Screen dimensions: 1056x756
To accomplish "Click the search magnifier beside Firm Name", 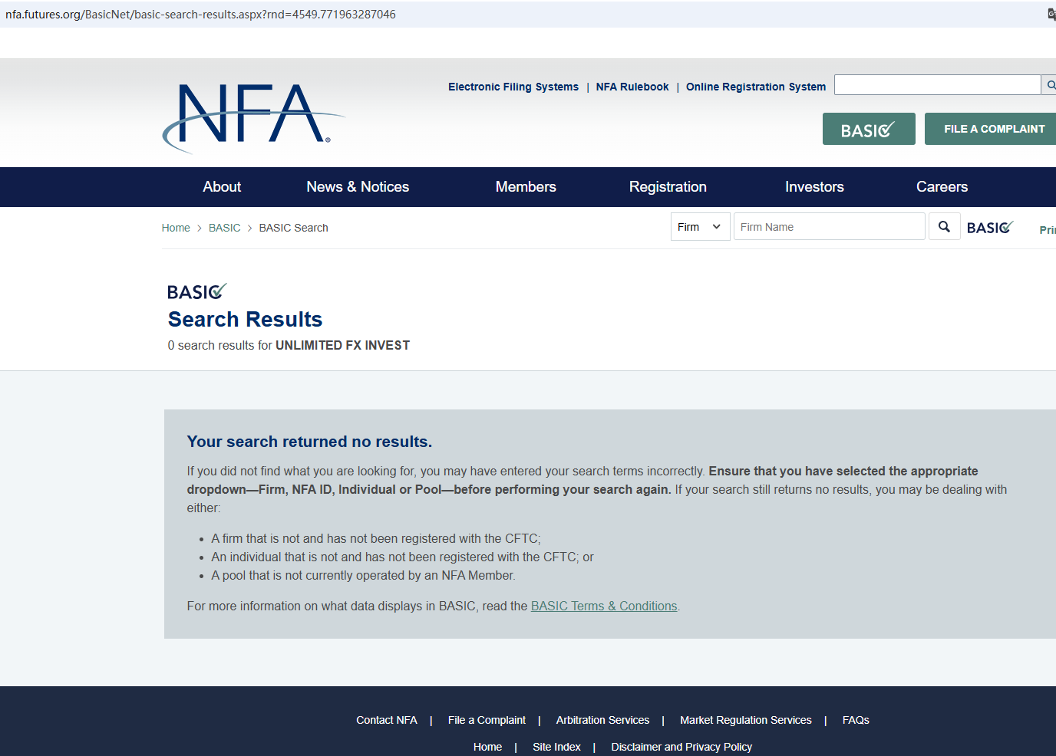I will click(x=944, y=227).
